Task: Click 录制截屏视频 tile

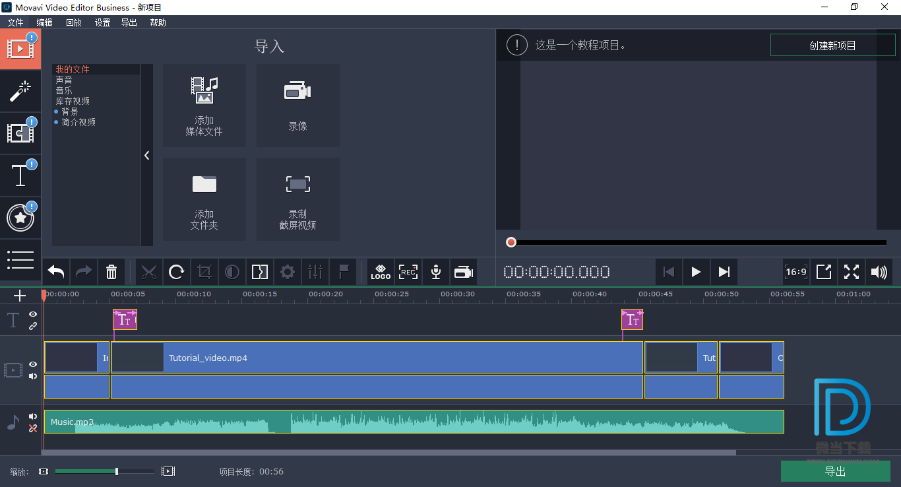Action: [x=298, y=199]
